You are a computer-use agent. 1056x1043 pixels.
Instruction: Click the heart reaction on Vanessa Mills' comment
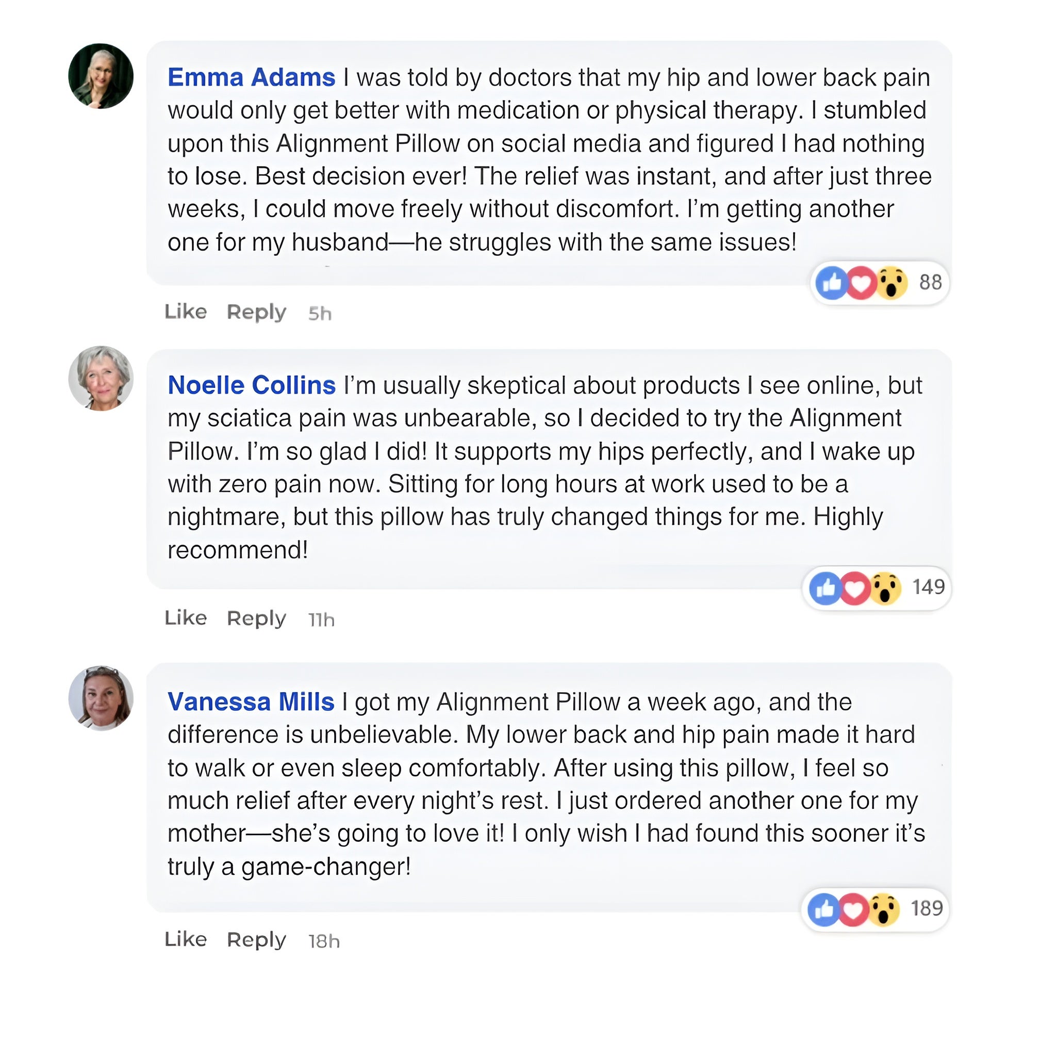(853, 909)
